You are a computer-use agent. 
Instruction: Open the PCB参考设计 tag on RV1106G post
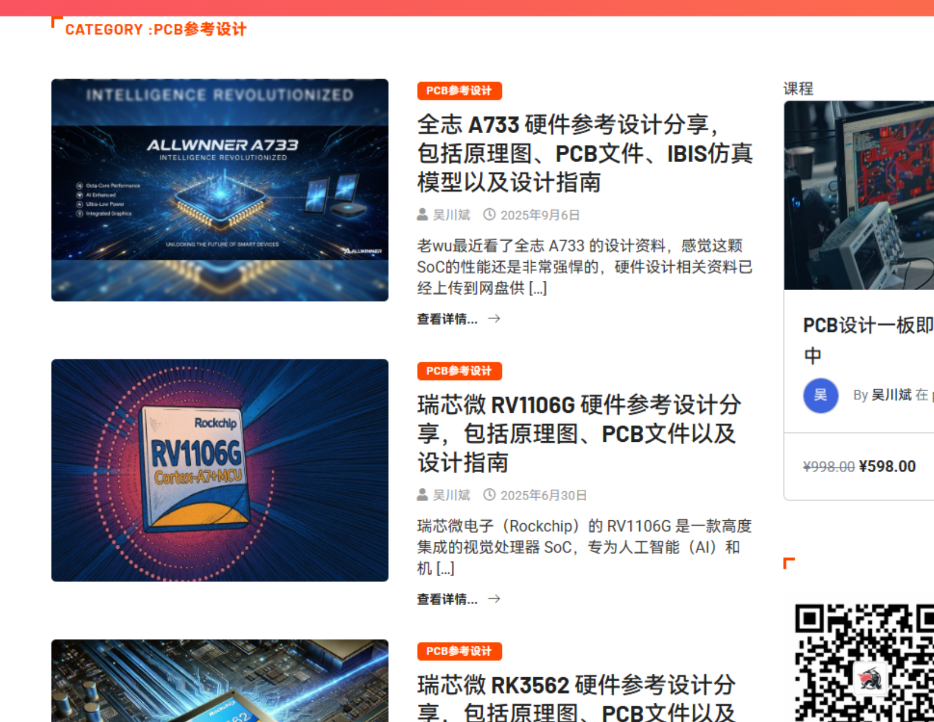click(x=459, y=371)
